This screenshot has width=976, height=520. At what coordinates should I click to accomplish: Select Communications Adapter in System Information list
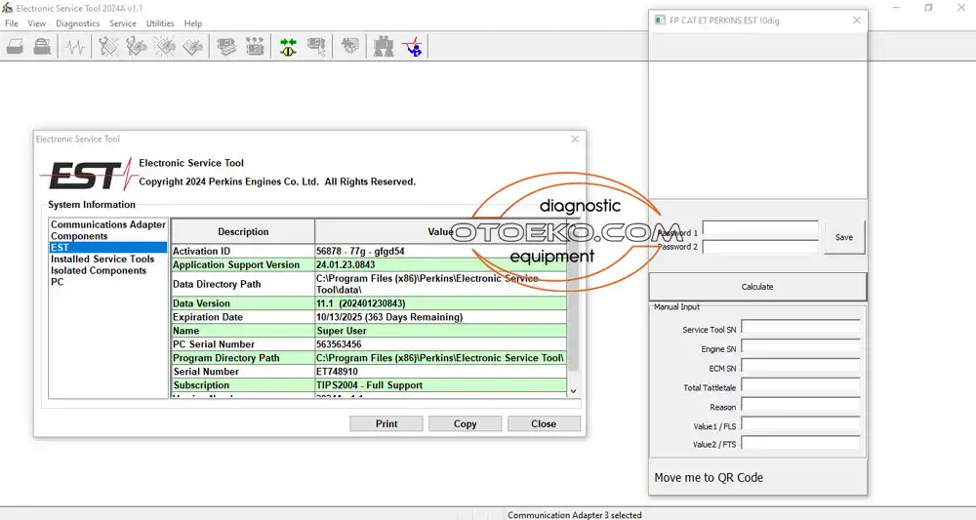(107, 225)
